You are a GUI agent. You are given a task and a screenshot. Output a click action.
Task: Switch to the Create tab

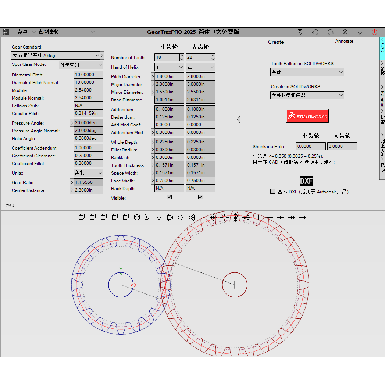pos(276,42)
